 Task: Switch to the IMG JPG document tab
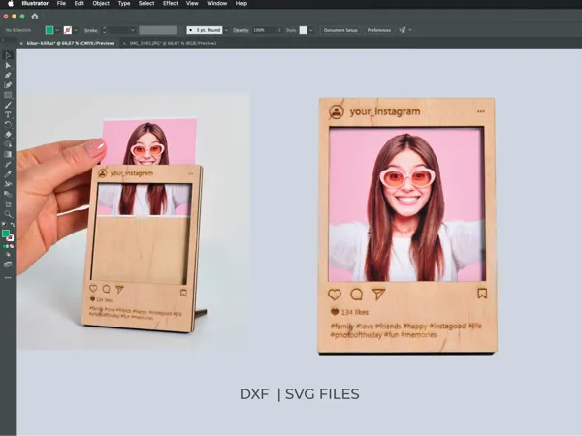[x=173, y=43]
